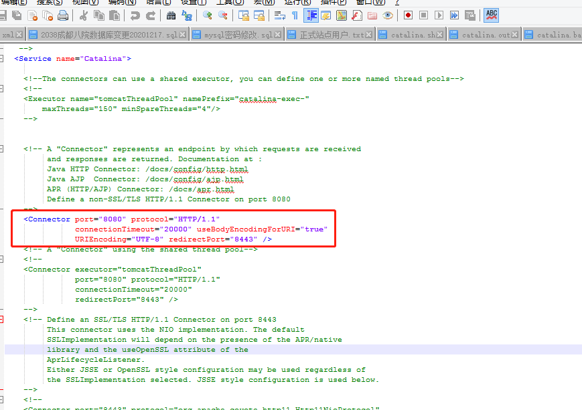The height and width of the screenshot is (410, 582).
Task: Toggle ABC spell check
Action: [492, 15]
